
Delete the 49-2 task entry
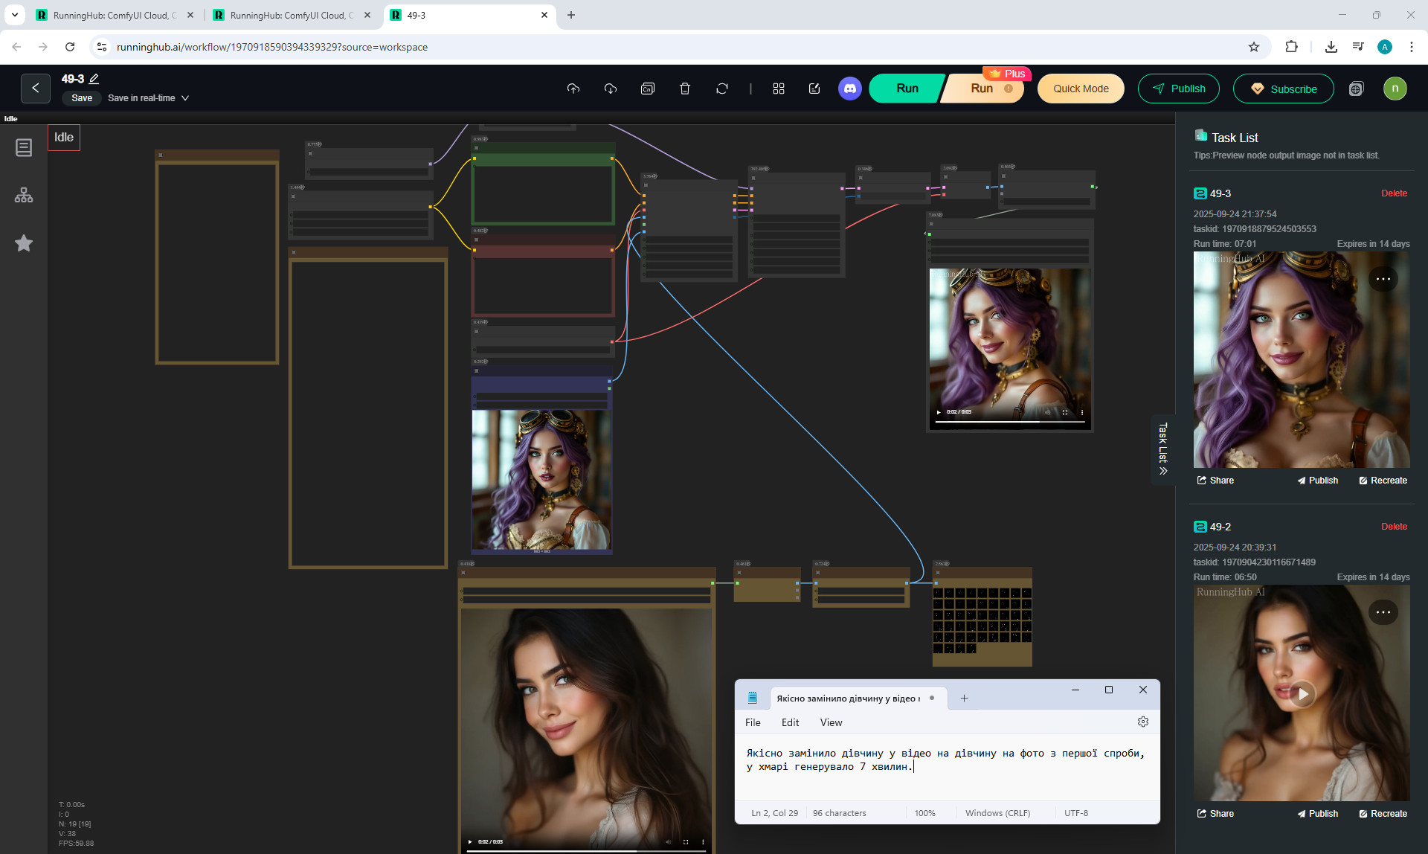tap(1394, 527)
